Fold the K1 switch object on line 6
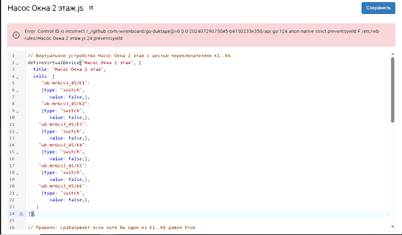 (x=17, y=91)
